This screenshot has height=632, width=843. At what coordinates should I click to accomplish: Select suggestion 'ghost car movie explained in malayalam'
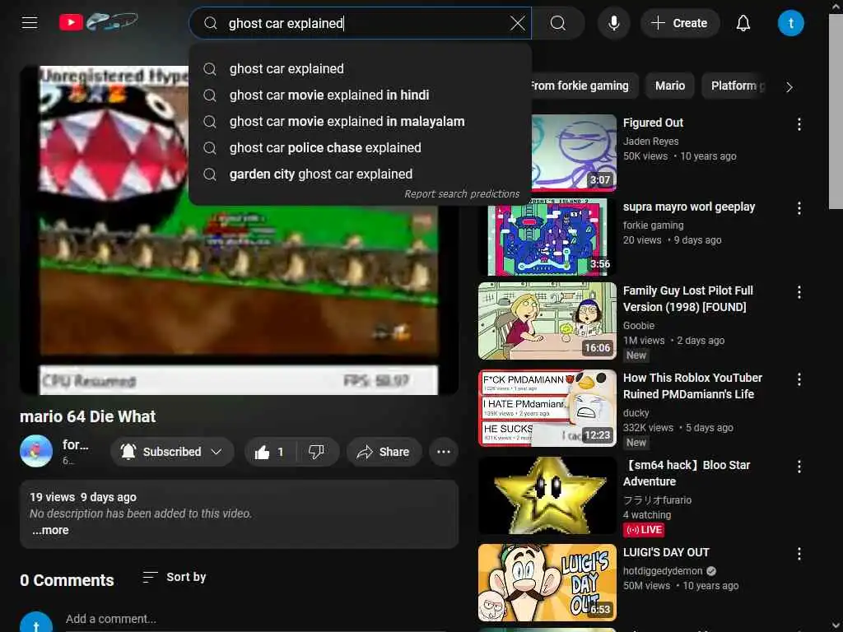coord(360,122)
